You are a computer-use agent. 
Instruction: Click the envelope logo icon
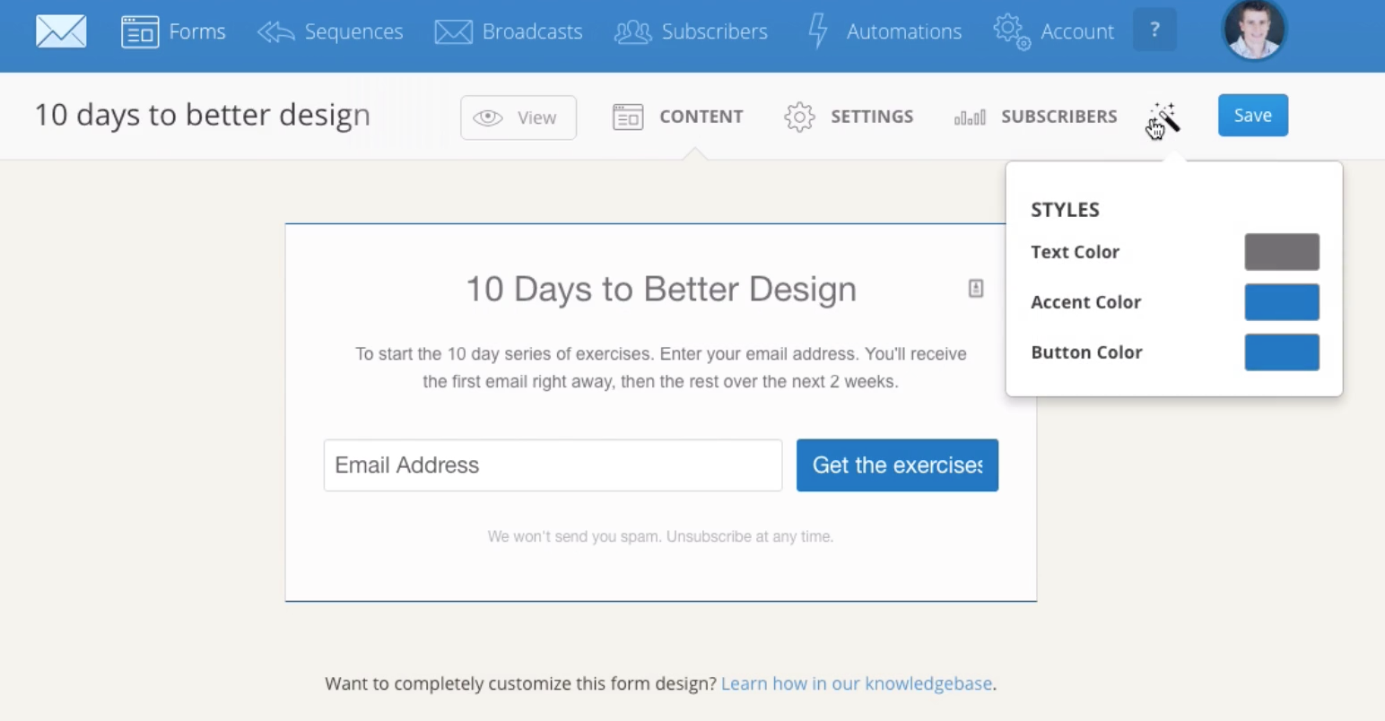tap(61, 31)
